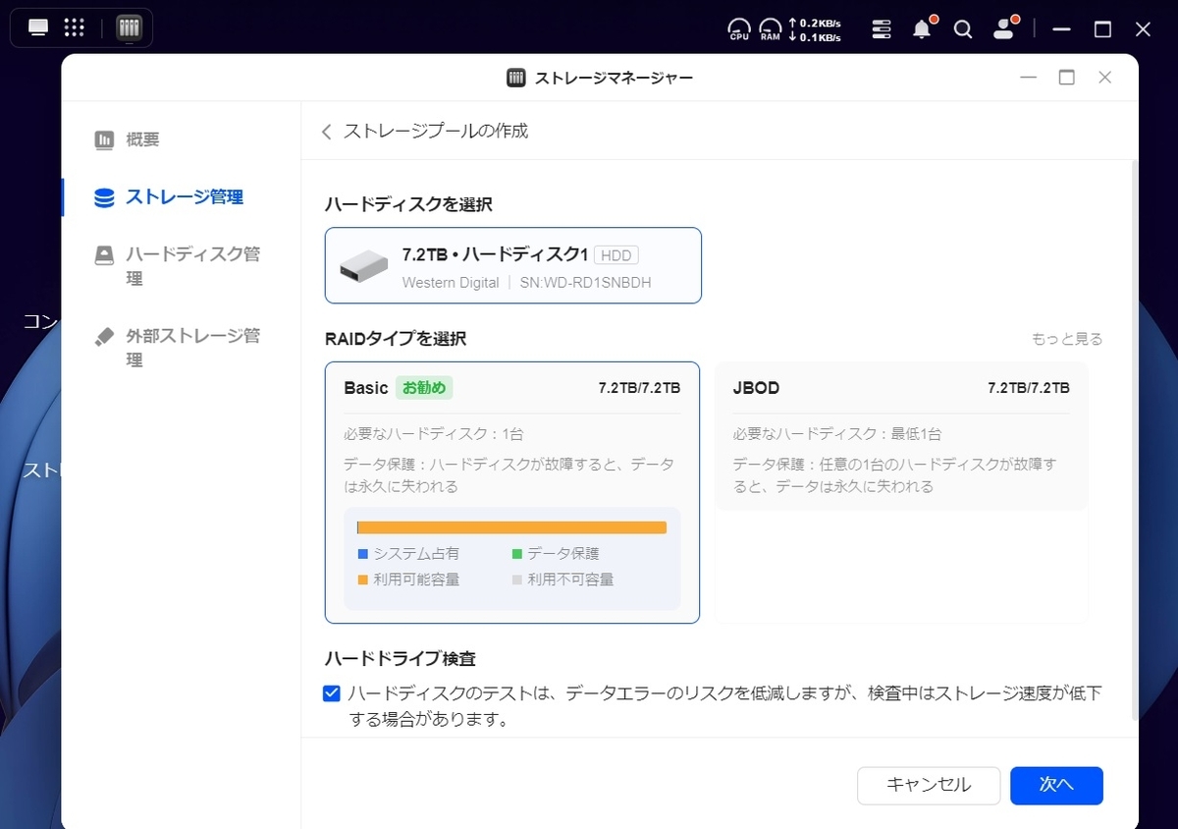
Task: Click 必要なハードディスク：最低1台 text
Action: (x=837, y=434)
